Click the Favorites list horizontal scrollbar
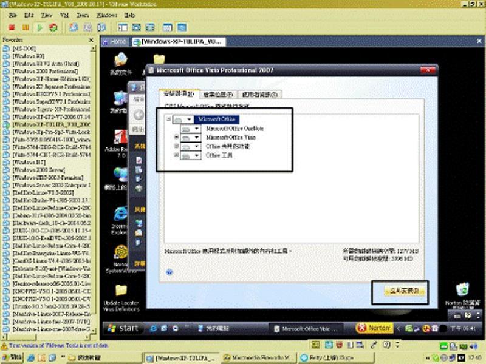Image resolution: width=486 pixels, height=364 pixels. [x=46, y=337]
